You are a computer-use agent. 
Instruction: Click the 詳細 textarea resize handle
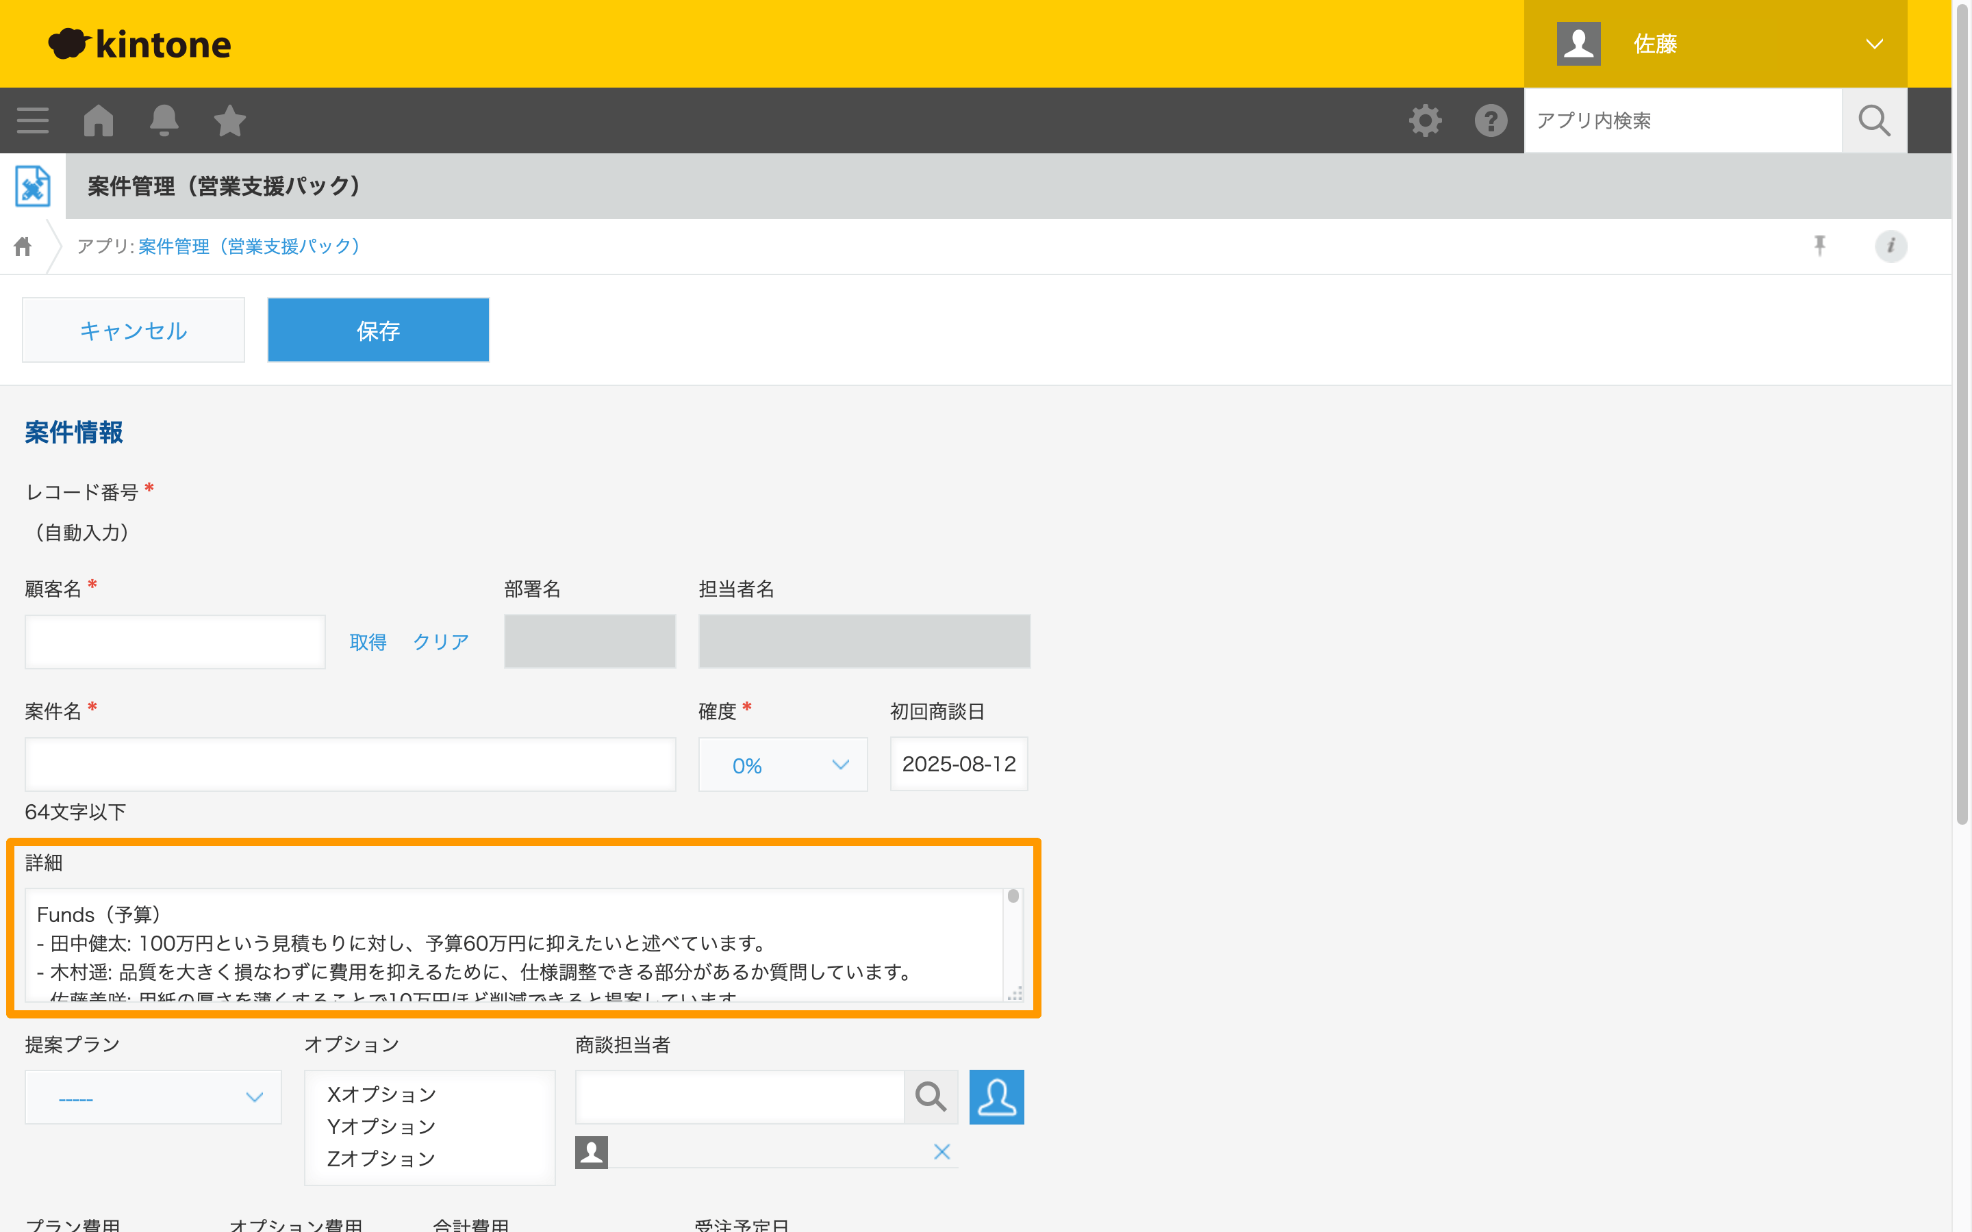[x=1015, y=994]
